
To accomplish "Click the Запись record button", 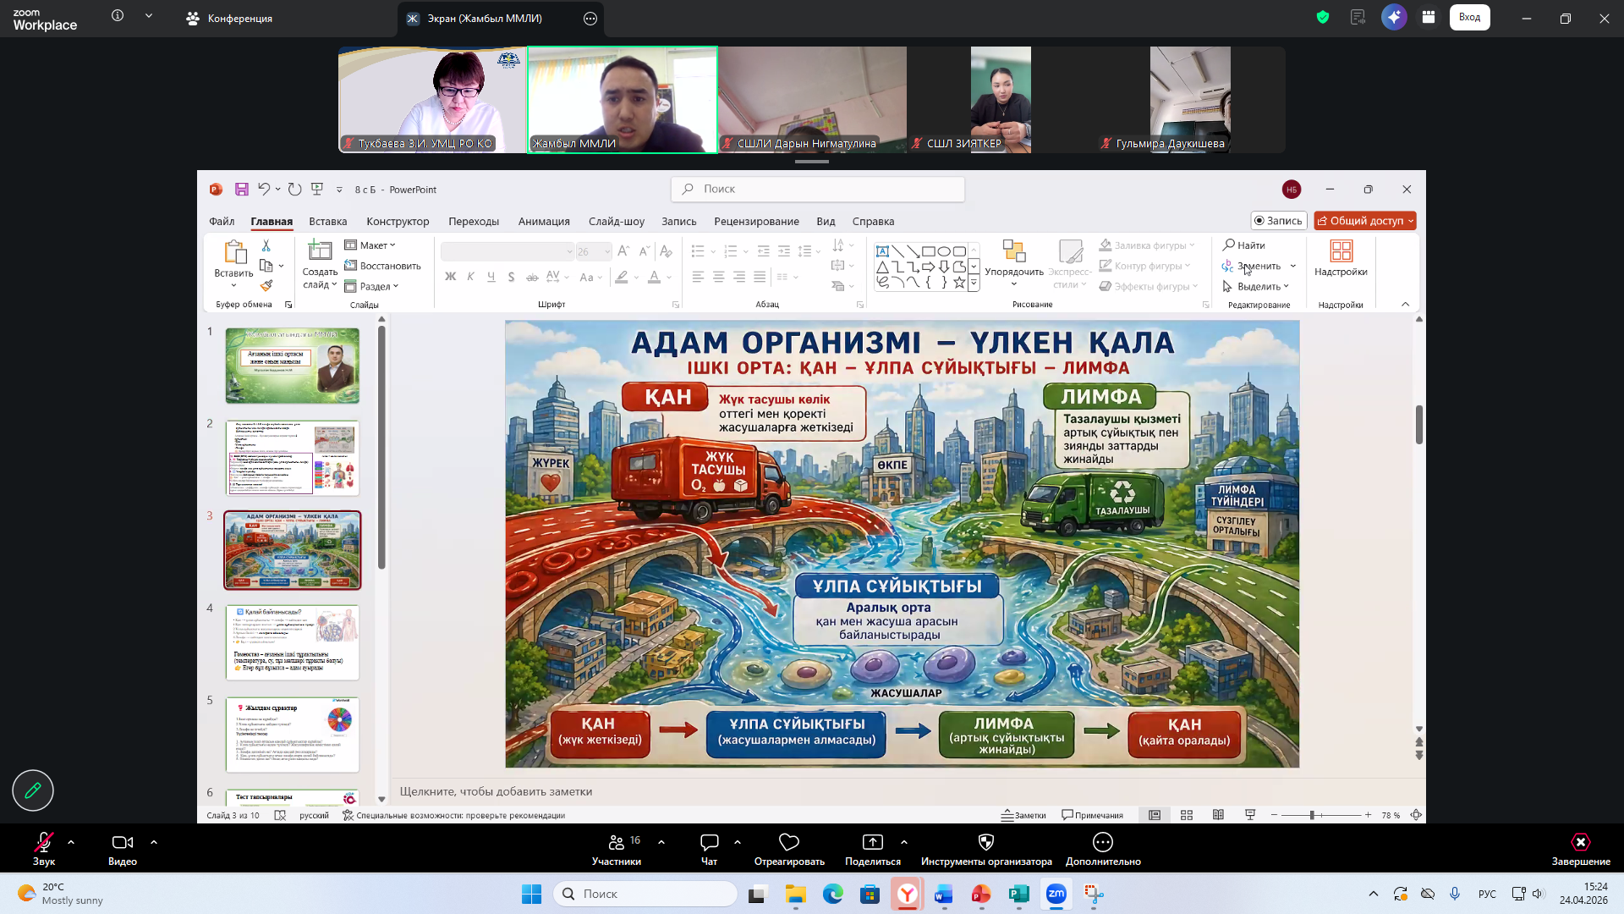I will (1278, 221).
